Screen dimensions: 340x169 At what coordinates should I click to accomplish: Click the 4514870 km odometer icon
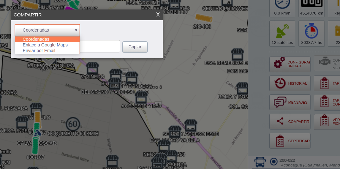[x=311, y=4]
